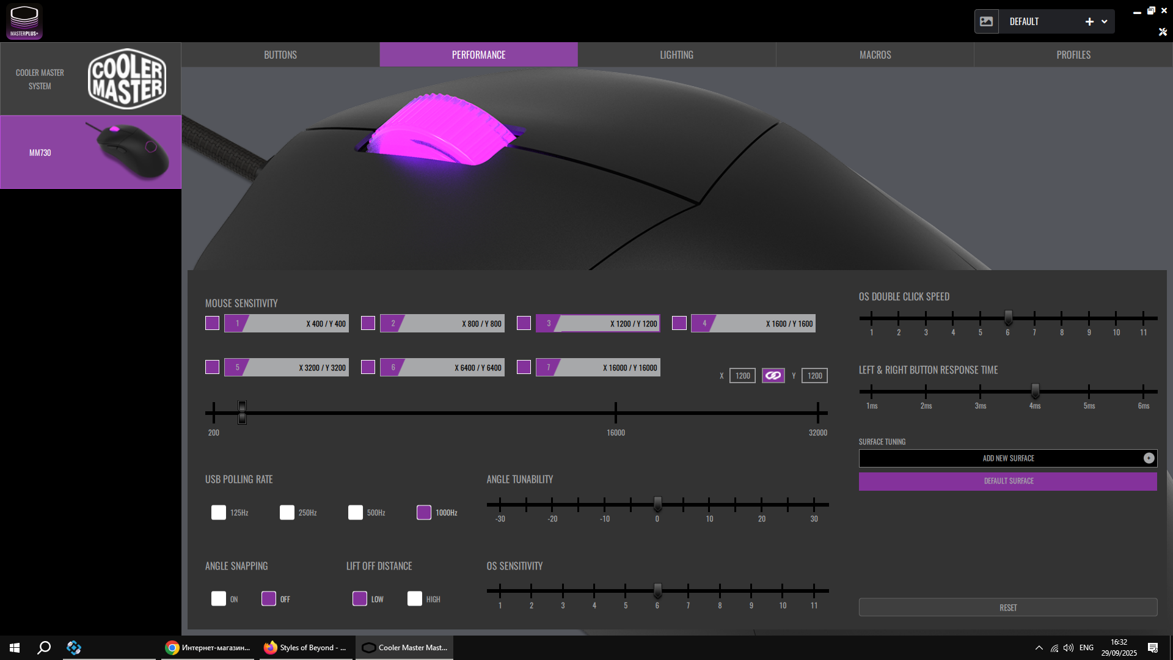Add a new profile with plus icon
1173x660 pixels.
[1089, 21]
